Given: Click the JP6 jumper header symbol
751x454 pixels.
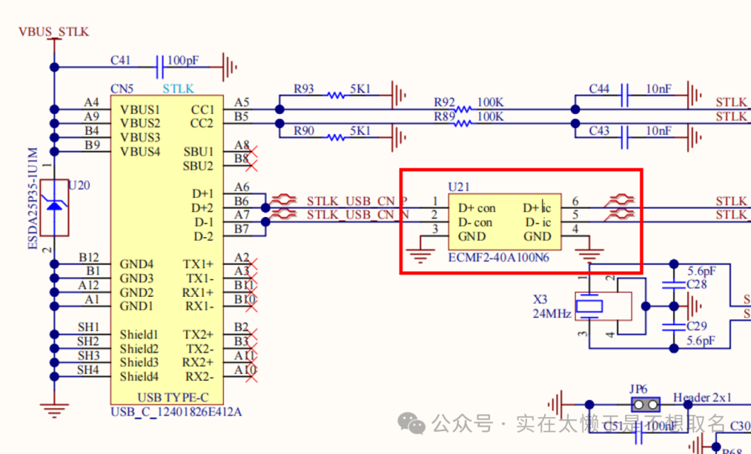Looking at the screenshot, I should 645,404.
